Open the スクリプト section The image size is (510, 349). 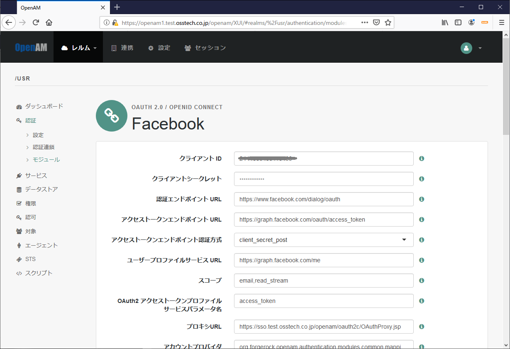pos(39,273)
